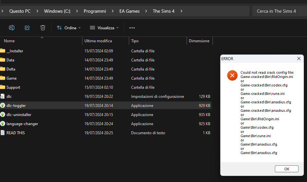
Task: Click OK in the ERROR dialog
Action: tap(287, 169)
